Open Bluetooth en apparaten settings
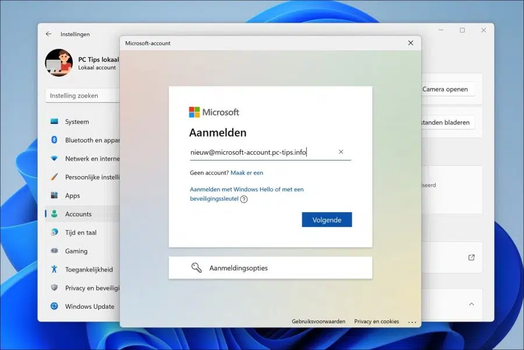The image size is (524, 350). tap(82, 140)
